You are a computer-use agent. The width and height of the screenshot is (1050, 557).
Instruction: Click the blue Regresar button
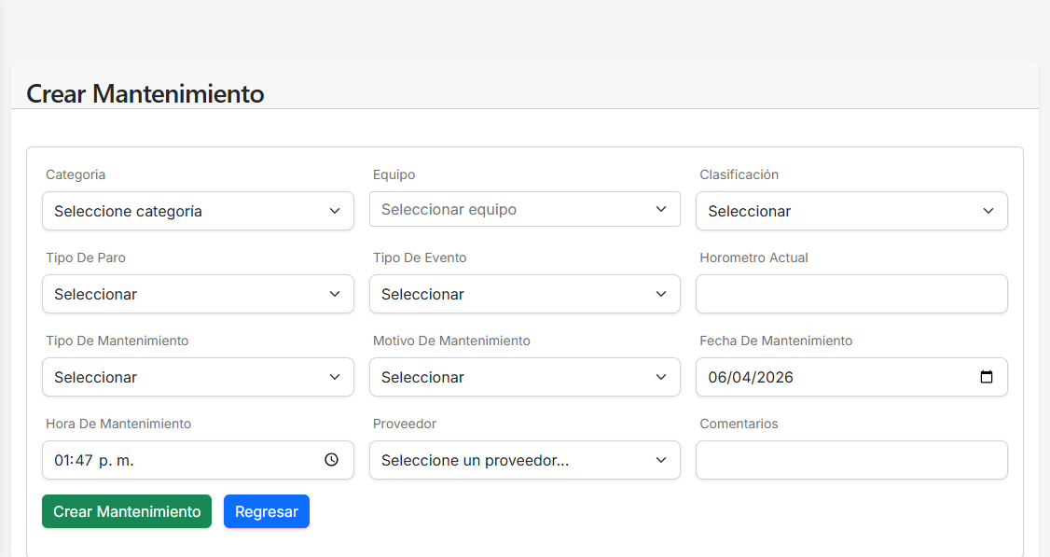267,511
